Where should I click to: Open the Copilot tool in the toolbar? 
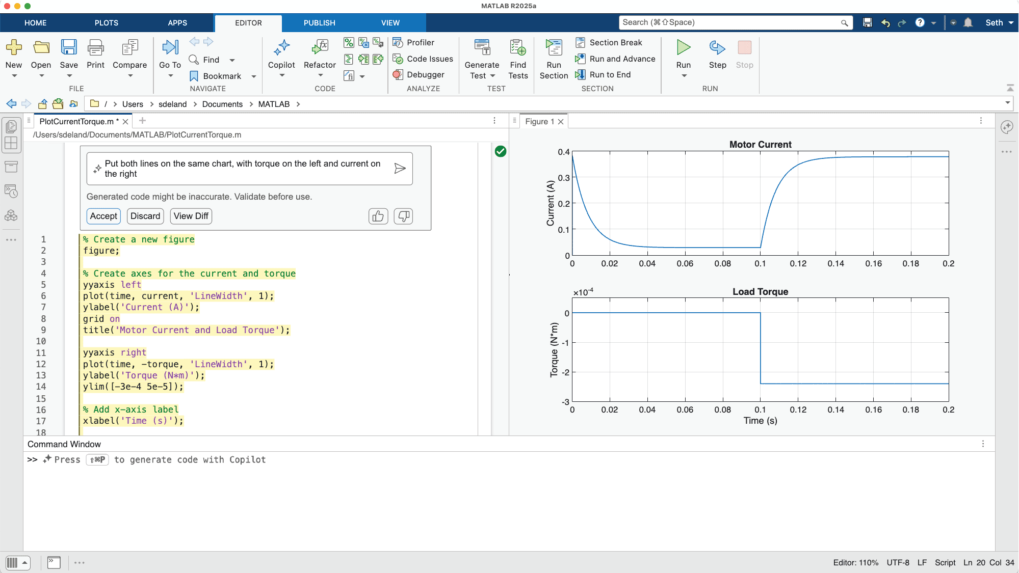(281, 57)
